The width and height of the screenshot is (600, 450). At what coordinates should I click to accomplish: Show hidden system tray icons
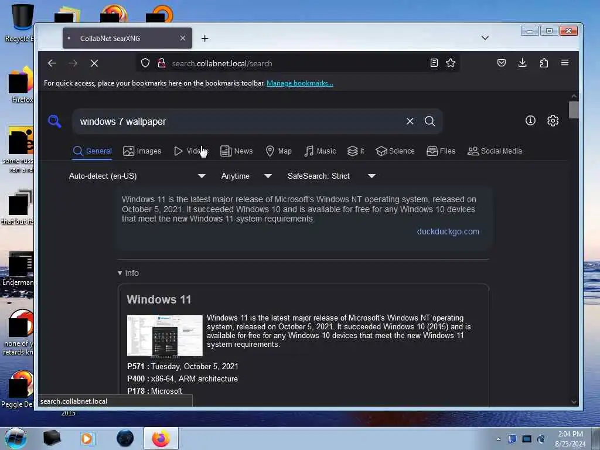click(x=498, y=439)
